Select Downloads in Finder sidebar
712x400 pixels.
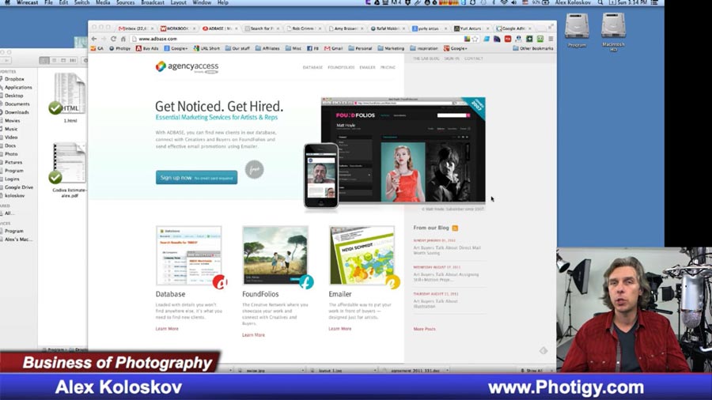17,112
